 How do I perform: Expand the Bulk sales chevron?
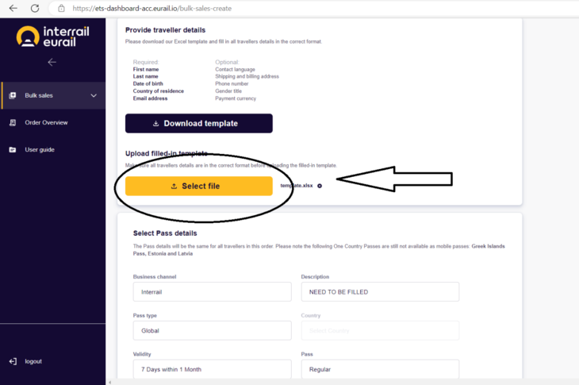click(94, 95)
